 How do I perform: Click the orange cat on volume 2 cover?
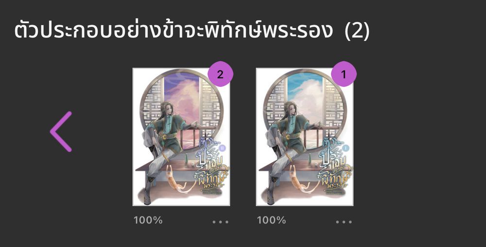(176, 180)
